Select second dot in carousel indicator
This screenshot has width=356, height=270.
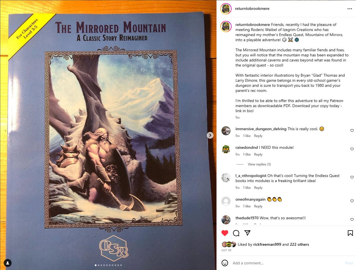[98, 265]
